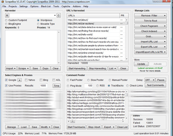The width and height of the screenshot is (173, 136).
Task: Clear the harvested URLs list
Action: point(123,69)
